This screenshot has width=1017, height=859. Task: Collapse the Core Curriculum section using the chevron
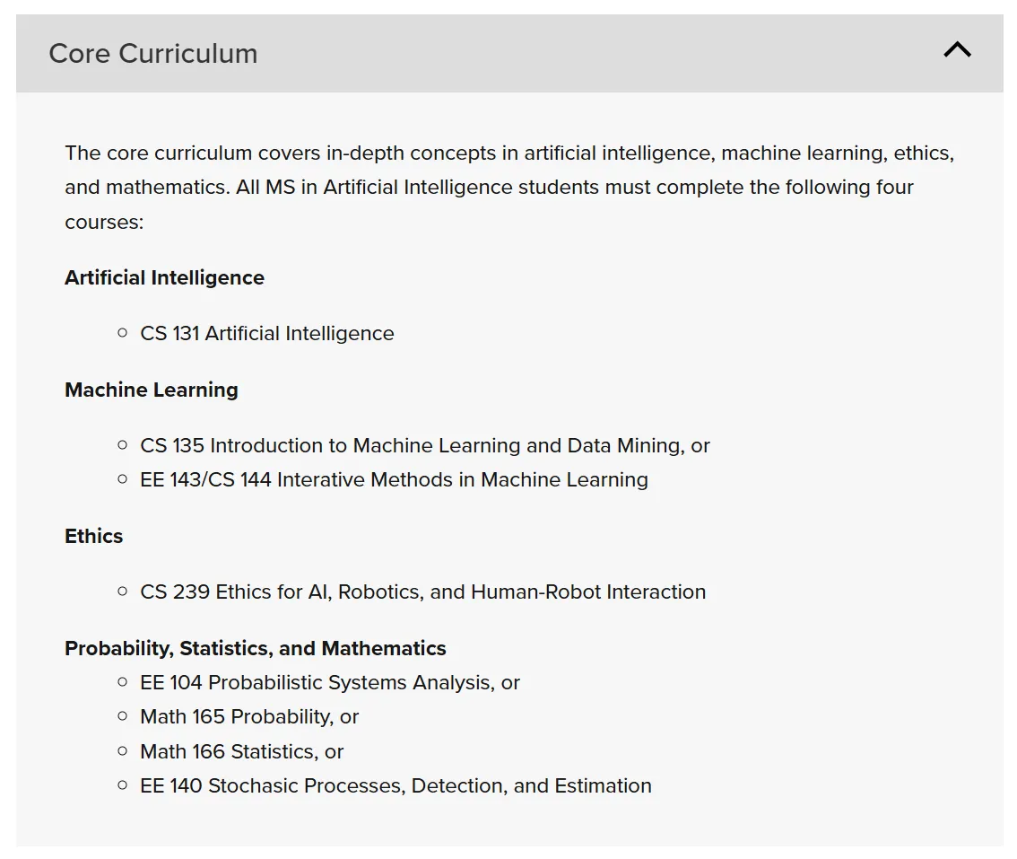(x=957, y=50)
